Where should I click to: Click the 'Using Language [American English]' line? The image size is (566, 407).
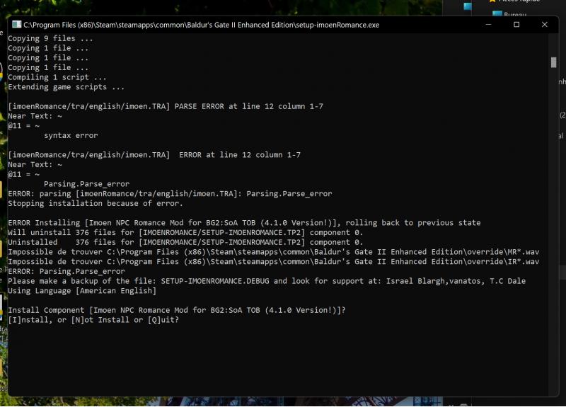tap(82, 291)
